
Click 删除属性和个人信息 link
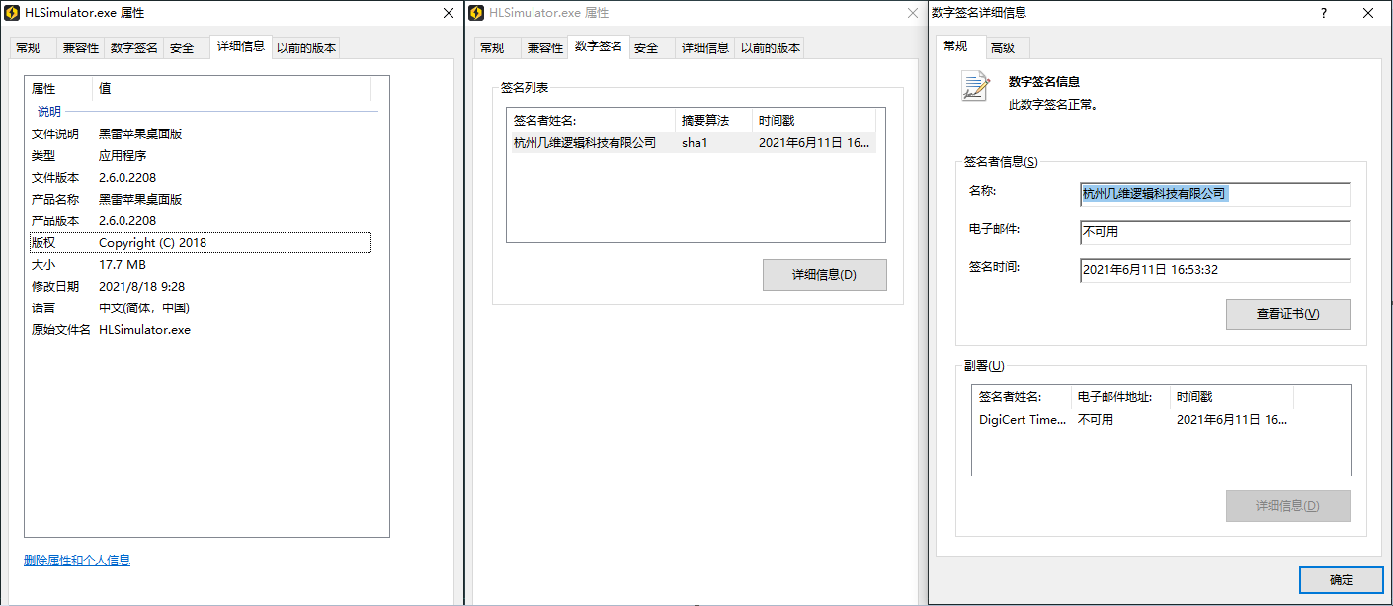click(77, 561)
